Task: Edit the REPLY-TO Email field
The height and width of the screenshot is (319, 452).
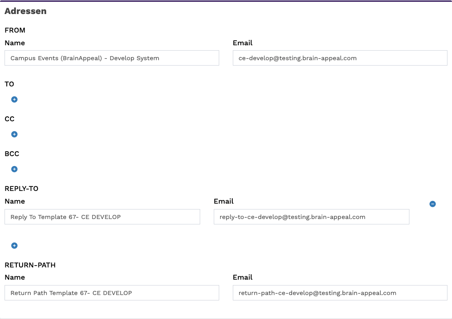Action: pyautogui.click(x=312, y=217)
